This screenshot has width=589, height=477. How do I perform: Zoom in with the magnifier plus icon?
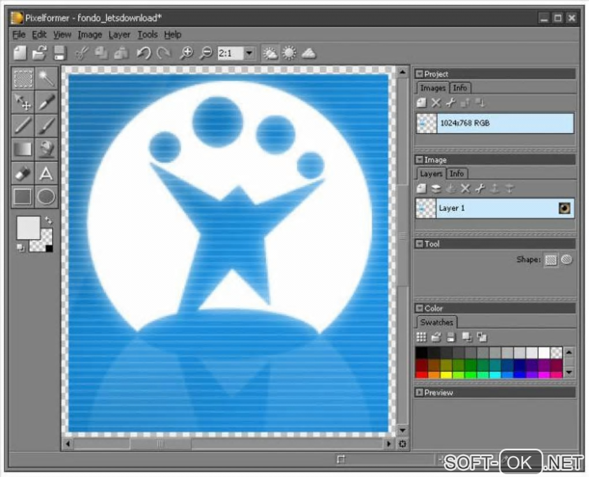[x=186, y=53]
